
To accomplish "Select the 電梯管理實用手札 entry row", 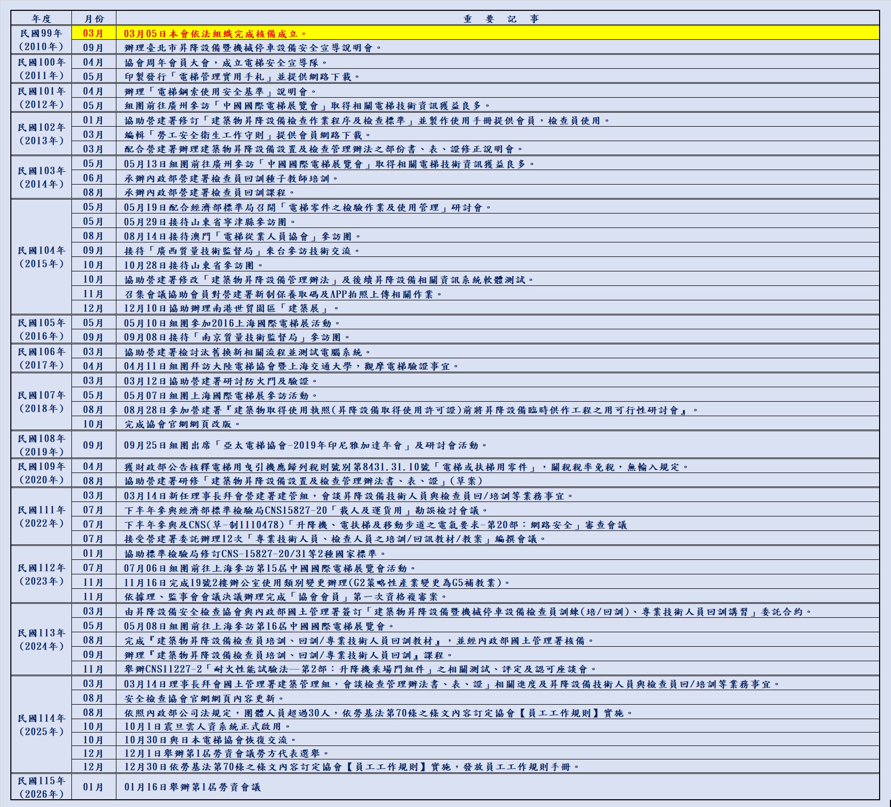I will pos(242,77).
